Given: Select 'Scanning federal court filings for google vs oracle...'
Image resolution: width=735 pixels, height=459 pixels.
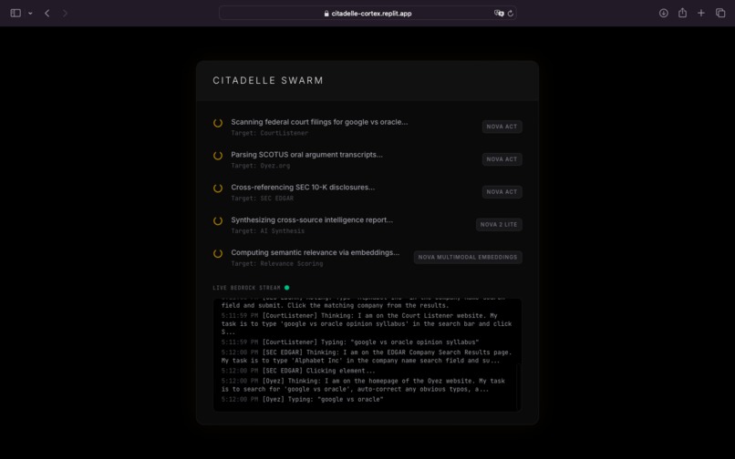Looking at the screenshot, I should [319, 122].
